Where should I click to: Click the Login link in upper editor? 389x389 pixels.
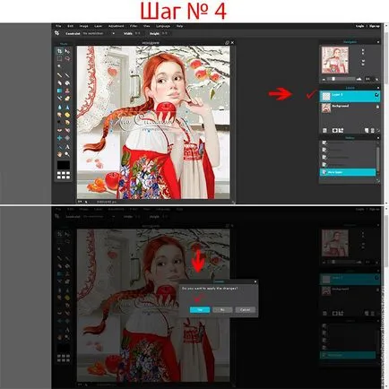[x=359, y=26]
